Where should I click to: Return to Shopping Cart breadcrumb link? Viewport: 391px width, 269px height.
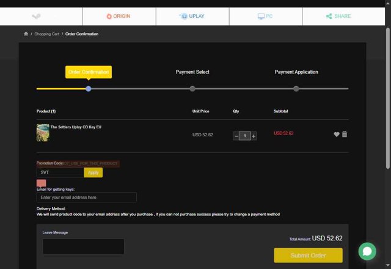point(47,34)
